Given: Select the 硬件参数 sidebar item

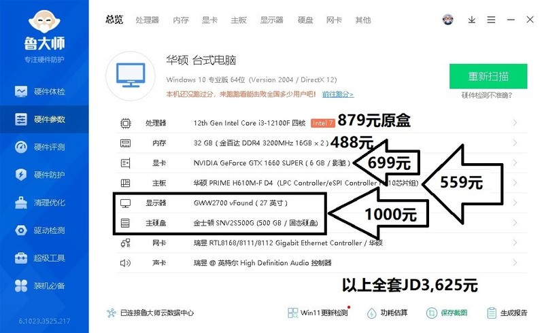Looking at the screenshot, I should 44,120.
